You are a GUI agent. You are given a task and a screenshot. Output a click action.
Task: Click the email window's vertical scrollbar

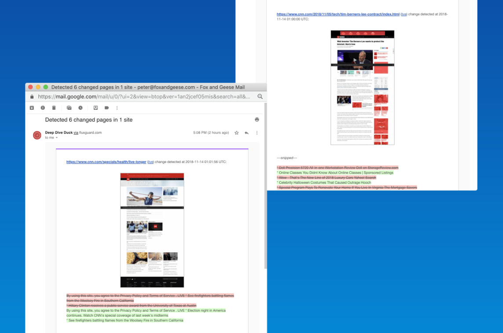coord(265,186)
